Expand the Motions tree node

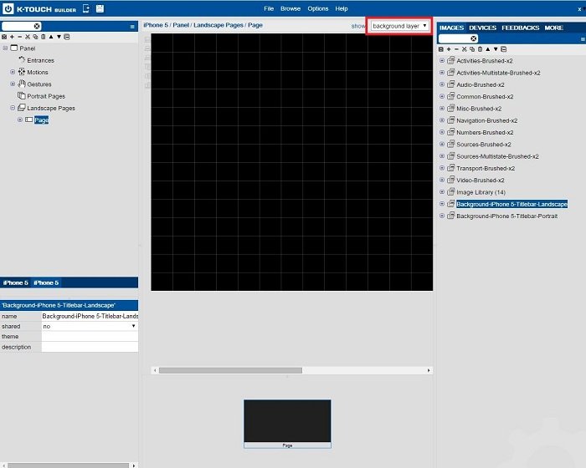click(13, 72)
